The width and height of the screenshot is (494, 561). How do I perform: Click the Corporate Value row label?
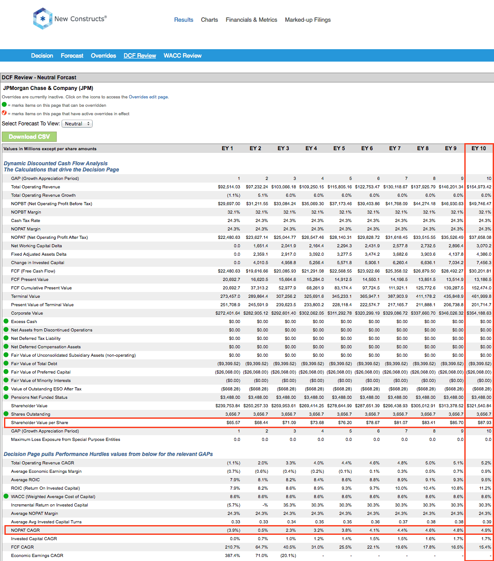27,313
